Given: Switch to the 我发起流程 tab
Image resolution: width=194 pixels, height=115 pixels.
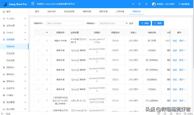Looking at the screenshot, I should pyautogui.click(x=69, y=11).
